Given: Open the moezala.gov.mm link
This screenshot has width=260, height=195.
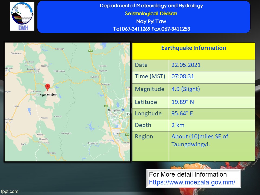Looking at the screenshot, I should click(192, 182).
